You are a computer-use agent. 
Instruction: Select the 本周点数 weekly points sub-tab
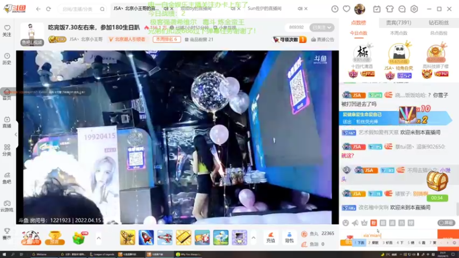(398, 33)
